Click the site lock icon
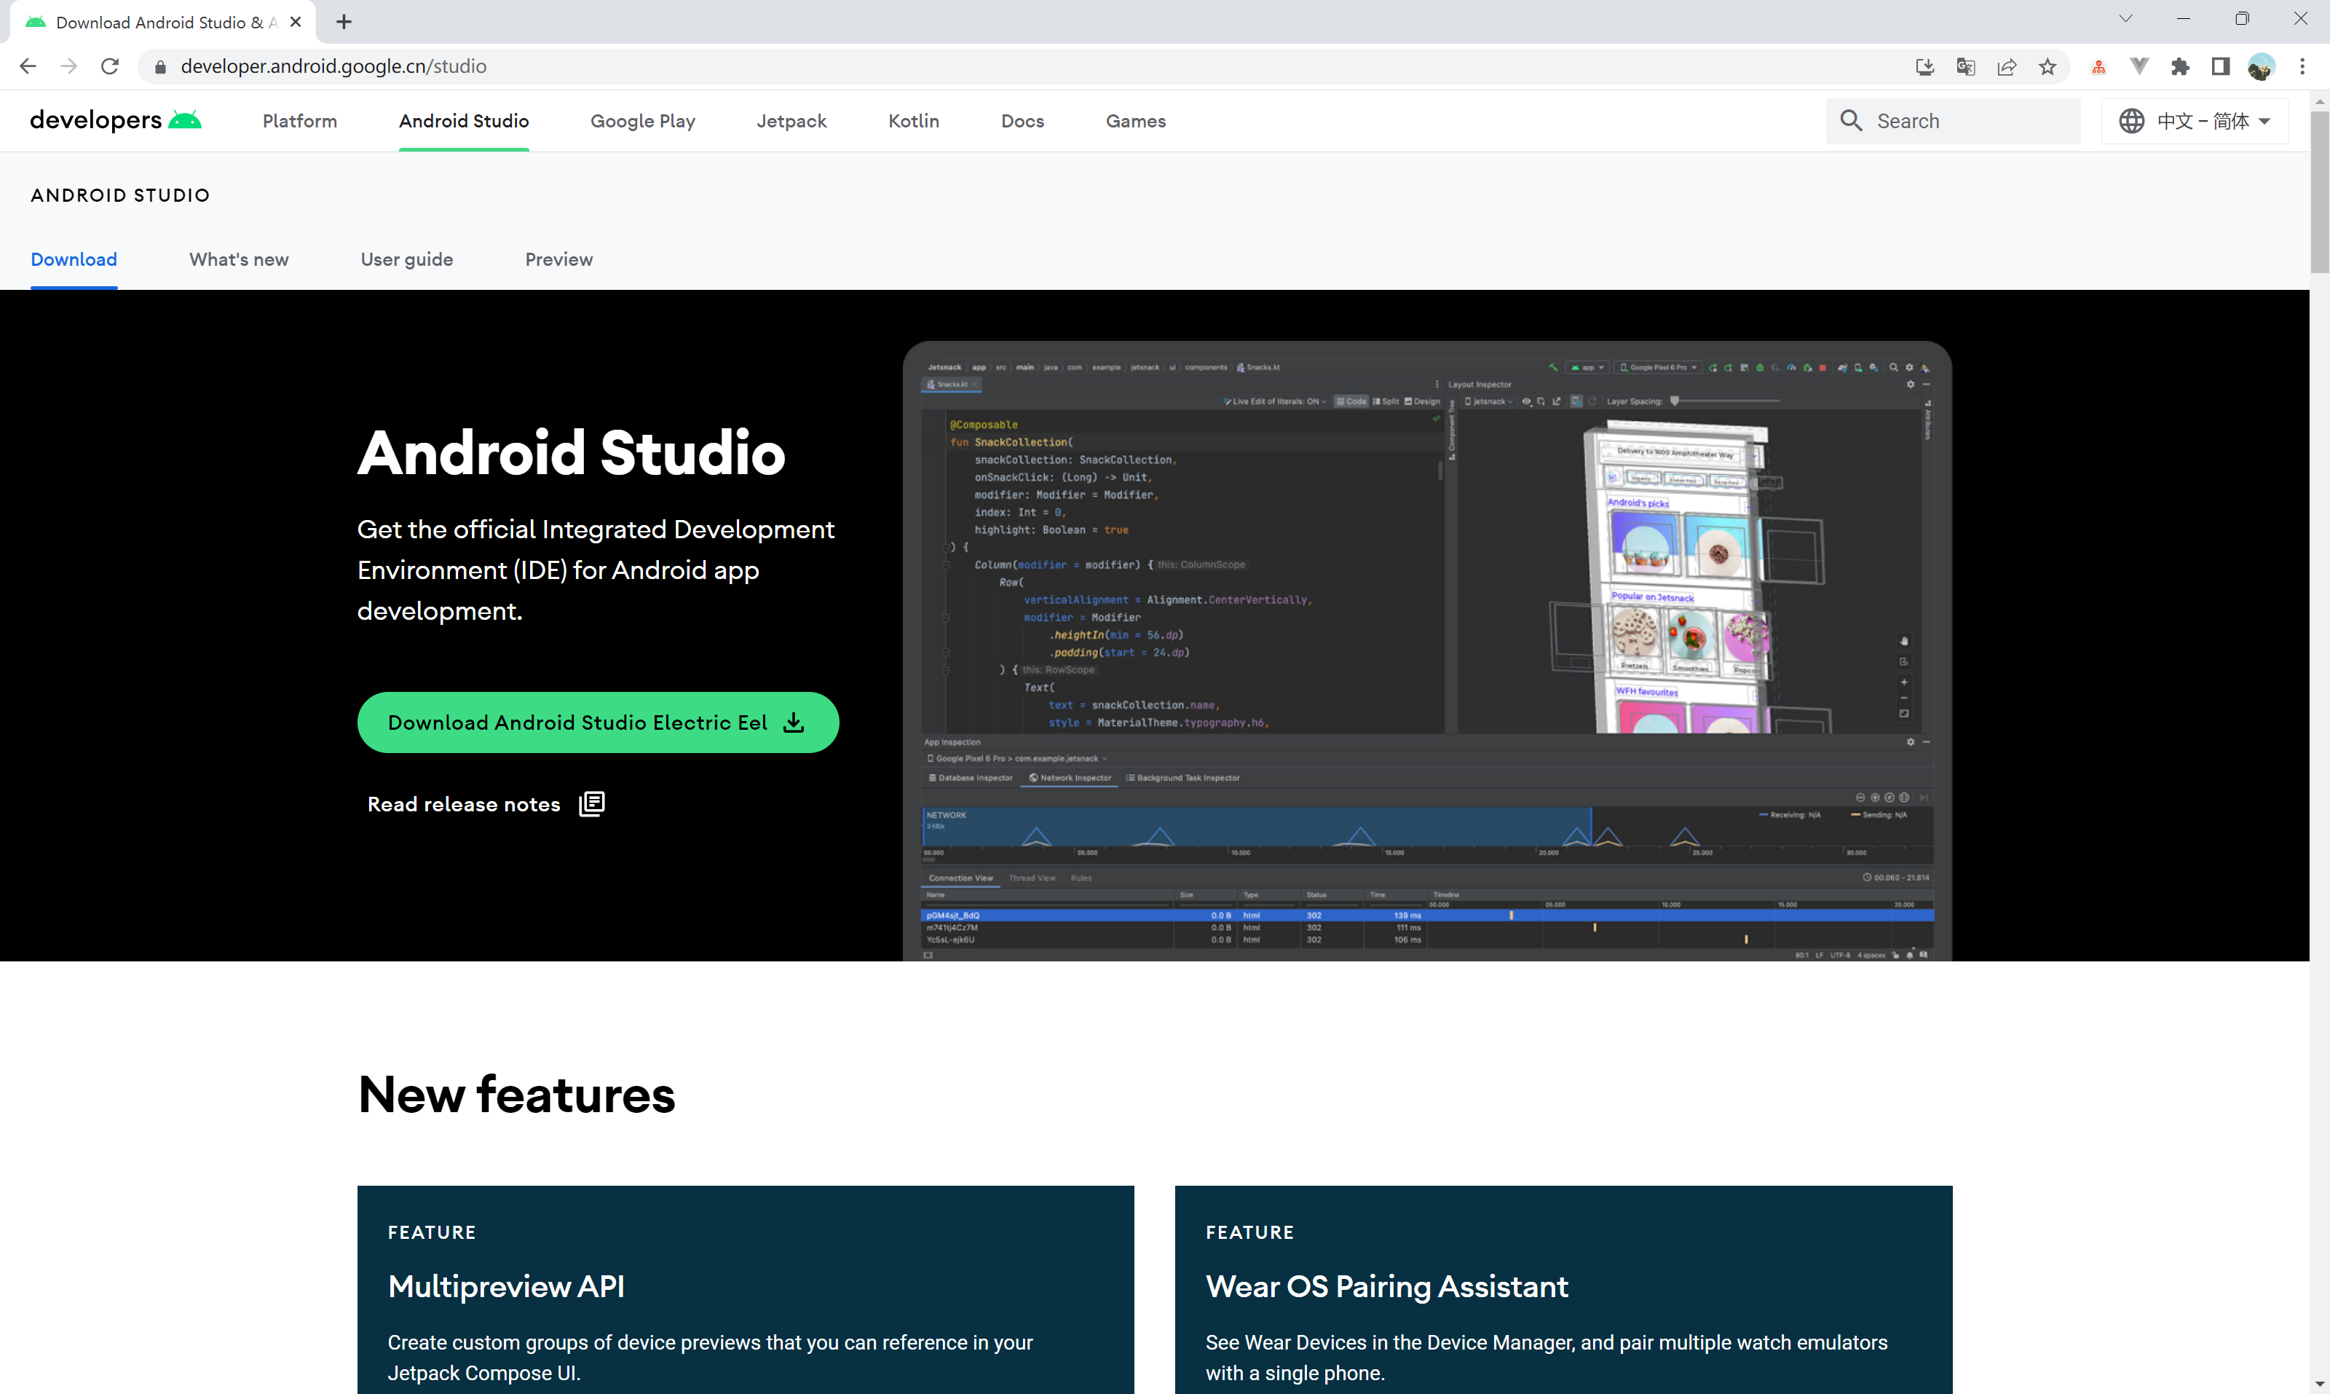Screen dimensions: 2330x1394 tap(161, 67)
